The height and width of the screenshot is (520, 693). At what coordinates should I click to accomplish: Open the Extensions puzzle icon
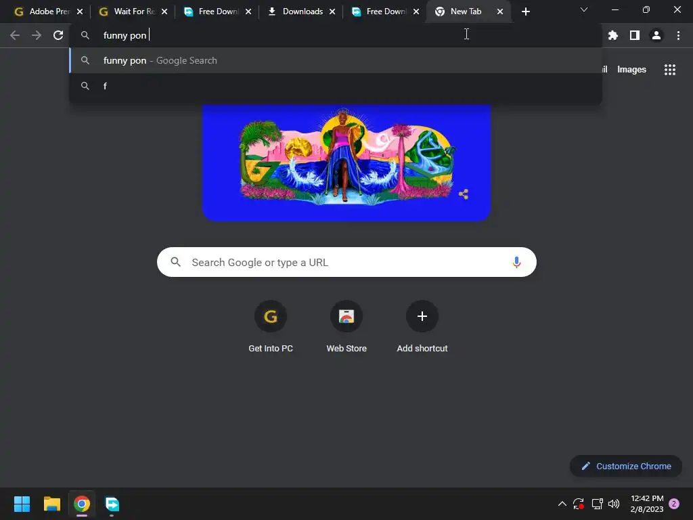point(612,35)
